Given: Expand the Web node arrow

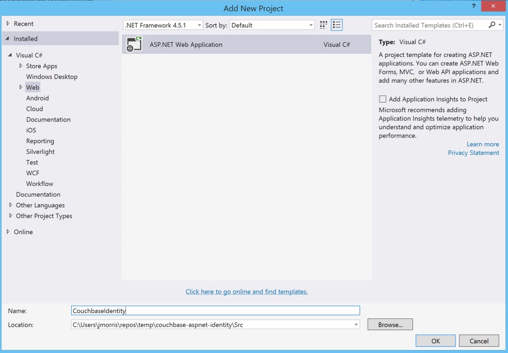Looking at the screenshot, I should pos(21,87).
